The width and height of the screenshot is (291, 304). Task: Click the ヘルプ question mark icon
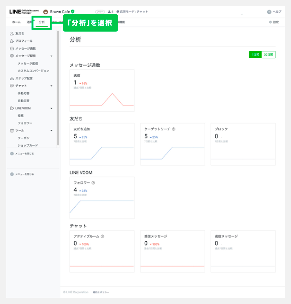269,12
